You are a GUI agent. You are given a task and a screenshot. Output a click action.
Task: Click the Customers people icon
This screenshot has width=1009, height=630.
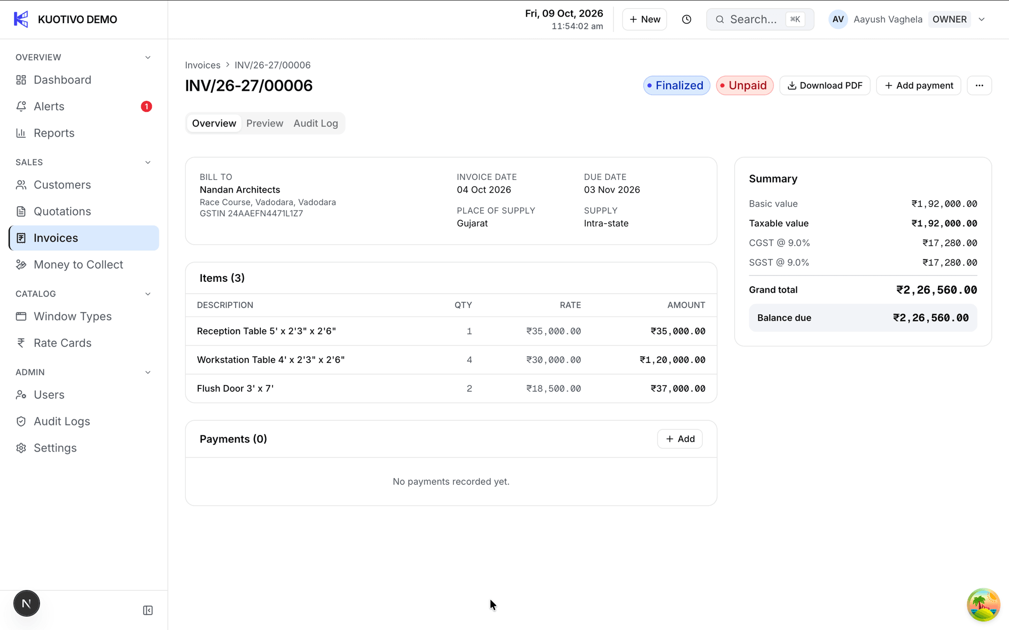21,185
